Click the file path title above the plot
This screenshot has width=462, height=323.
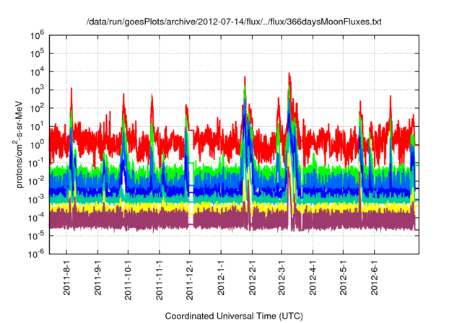coord(233,22)
